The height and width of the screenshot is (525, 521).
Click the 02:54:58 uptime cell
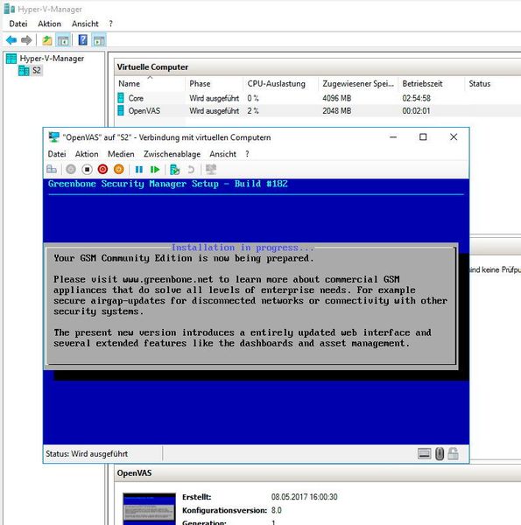416,98
